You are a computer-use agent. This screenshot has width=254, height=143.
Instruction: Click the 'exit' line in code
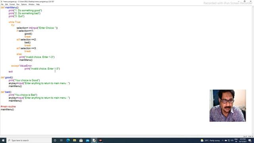[11, 71]
